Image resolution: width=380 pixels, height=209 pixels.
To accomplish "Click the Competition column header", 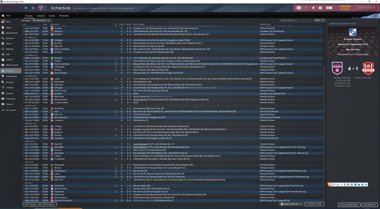I will point(265,24).
